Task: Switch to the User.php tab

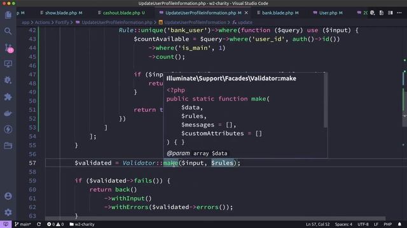Action: click(x=328, y=13)
